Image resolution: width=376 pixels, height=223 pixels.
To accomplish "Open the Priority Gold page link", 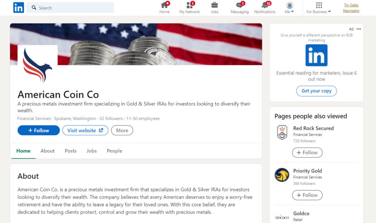I will point(307,171).
